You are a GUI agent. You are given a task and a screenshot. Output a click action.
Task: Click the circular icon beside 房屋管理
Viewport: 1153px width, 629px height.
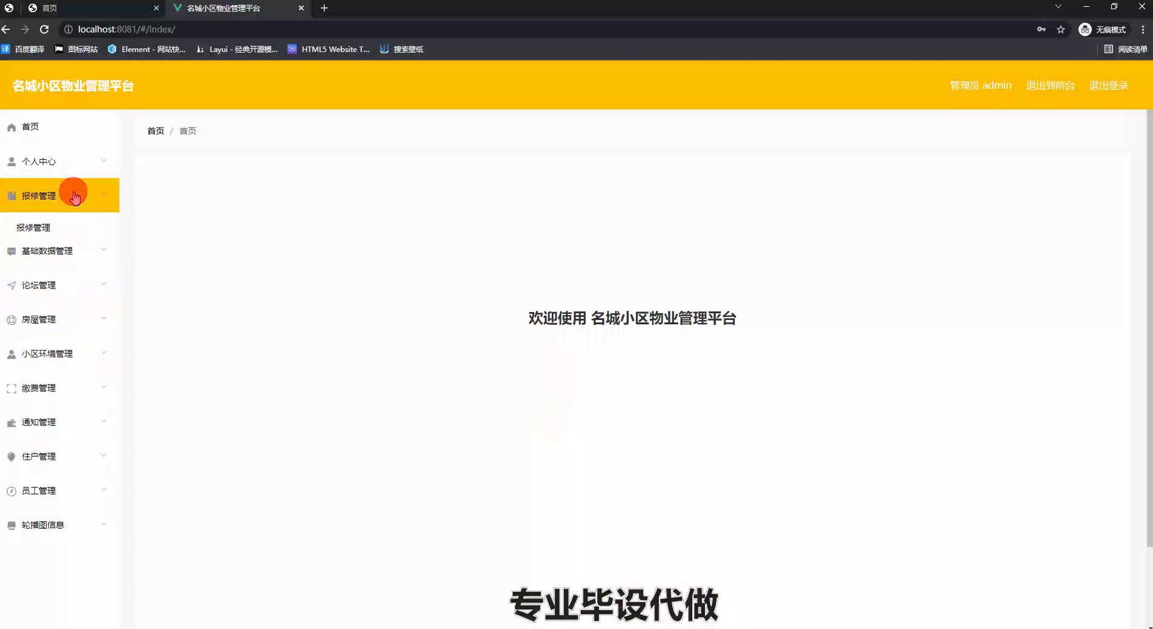click(x=11, y=320)
